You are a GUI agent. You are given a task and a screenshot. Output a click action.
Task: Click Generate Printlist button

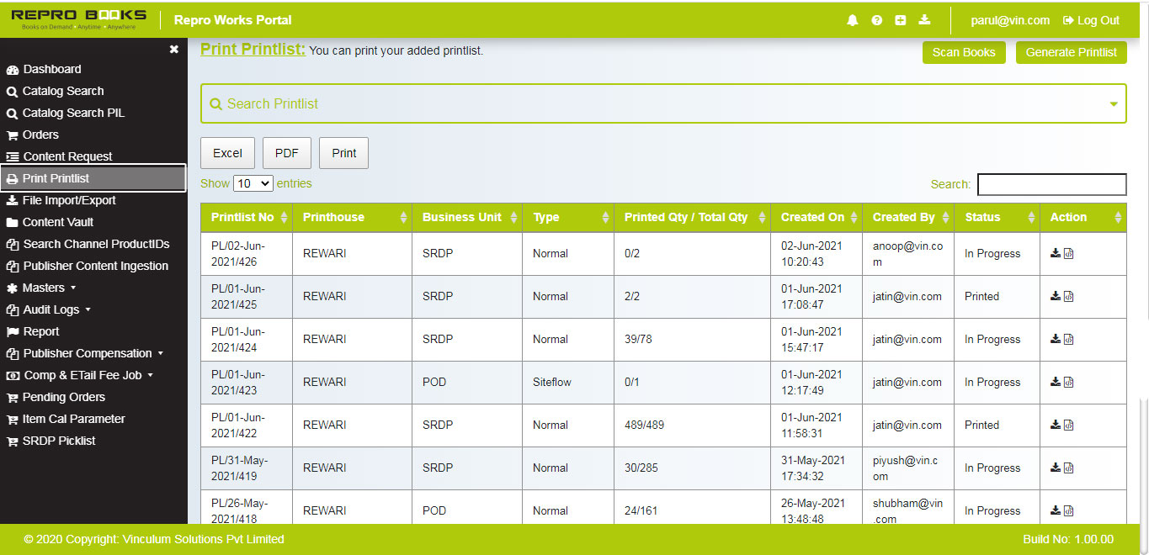(x=1071, y=52)
